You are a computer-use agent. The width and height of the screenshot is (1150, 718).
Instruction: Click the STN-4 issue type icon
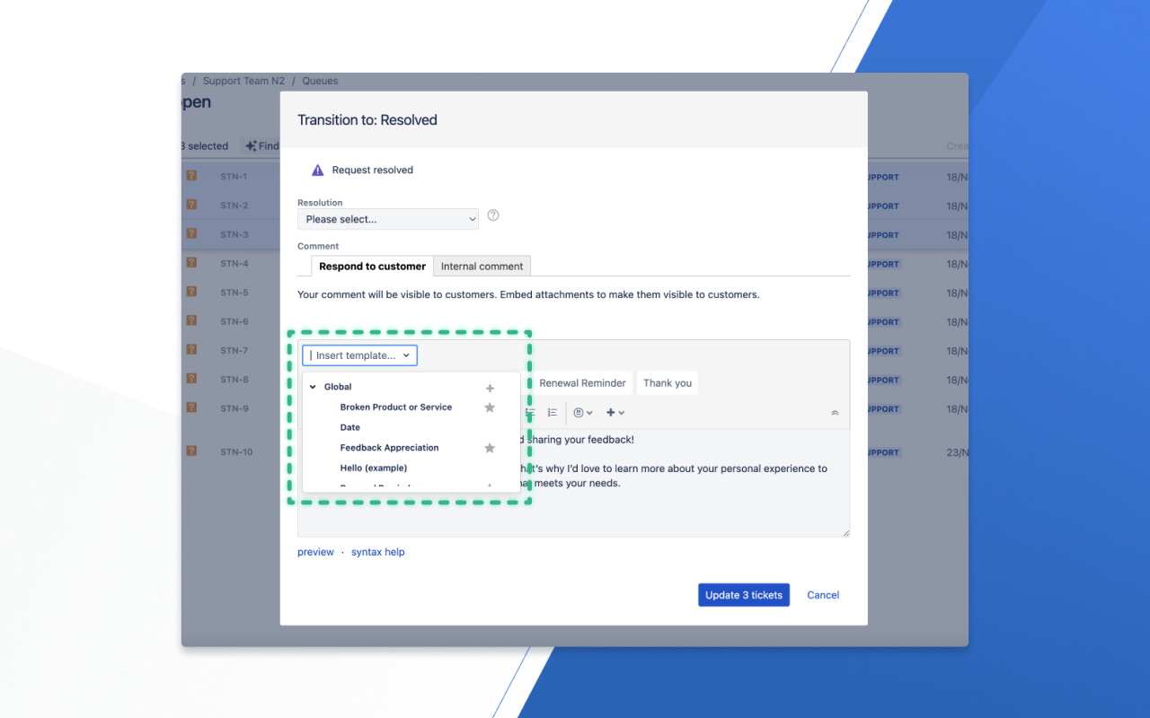click(191, 263)
